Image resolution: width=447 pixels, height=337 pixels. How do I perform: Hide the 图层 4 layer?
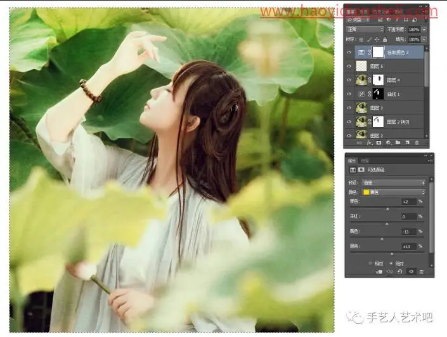tap(349, 80)
